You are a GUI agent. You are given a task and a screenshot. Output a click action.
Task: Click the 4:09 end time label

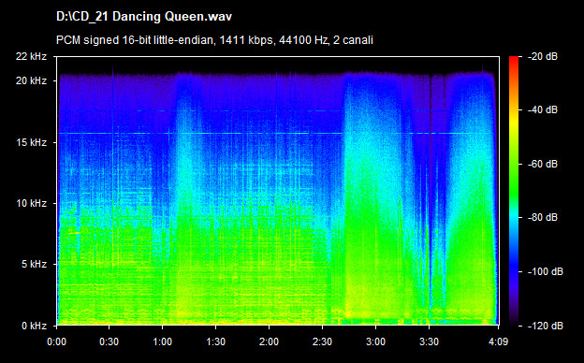click(498, 341)
